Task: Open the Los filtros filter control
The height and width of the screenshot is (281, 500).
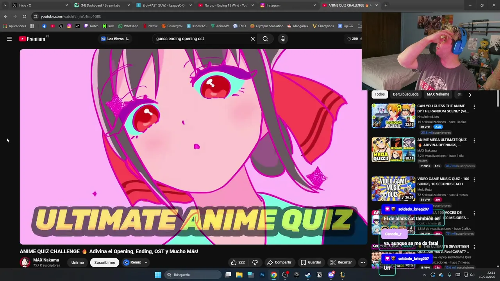Action: [115, 39]
